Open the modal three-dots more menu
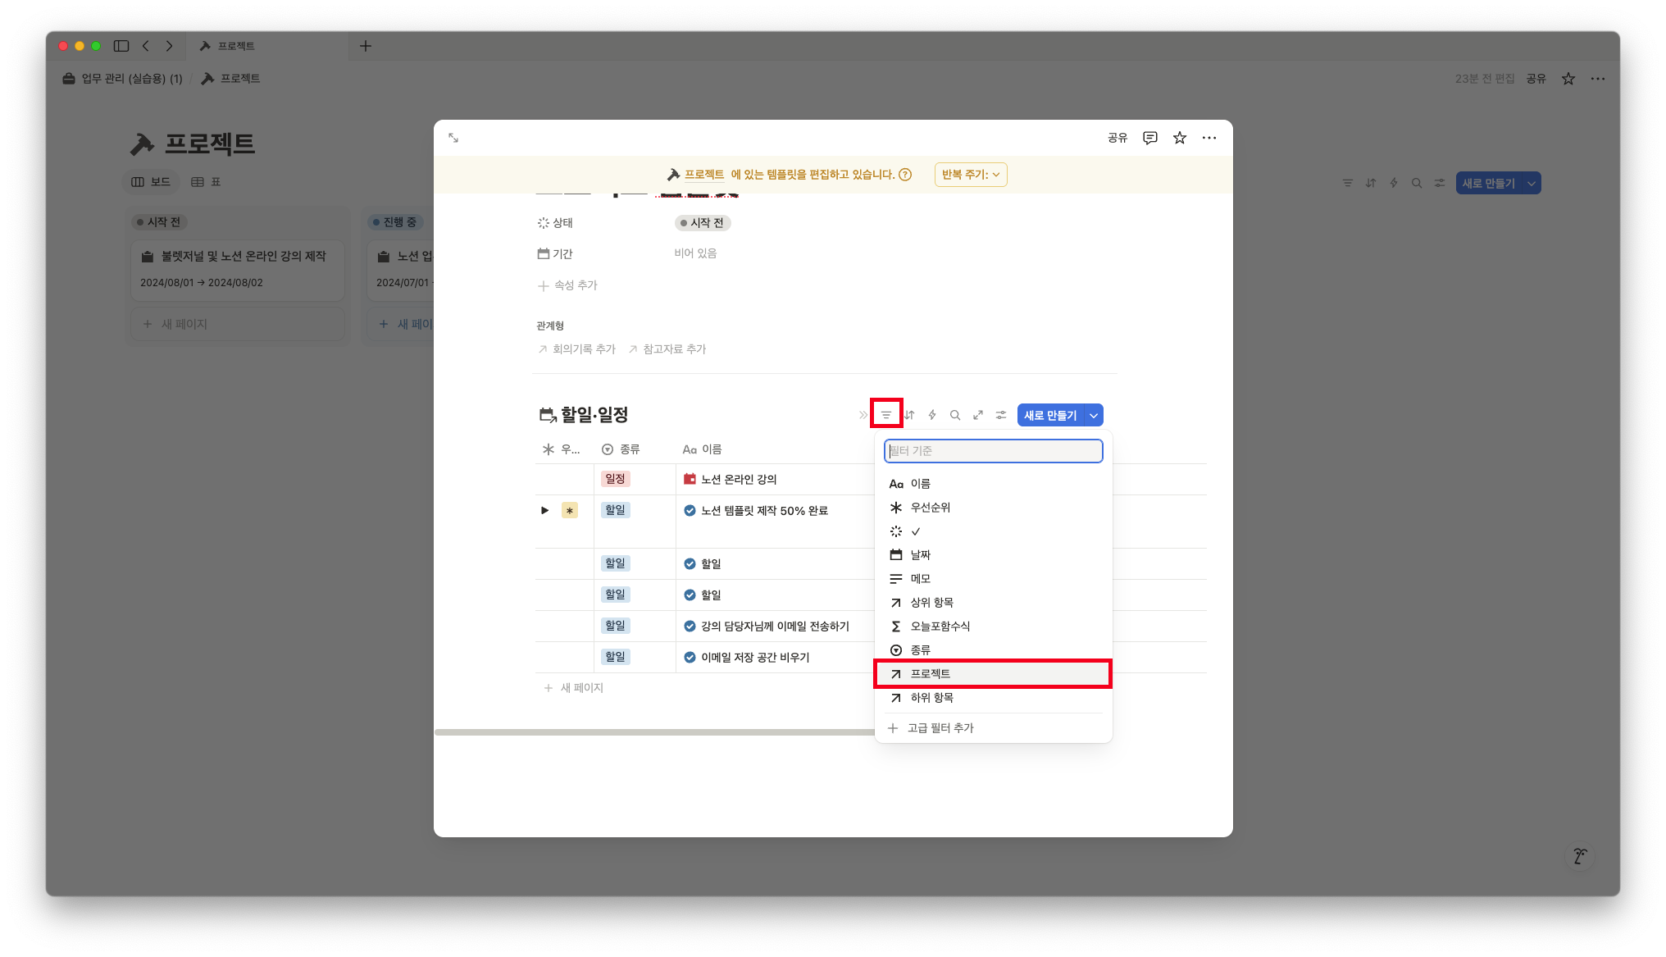This screenshot has width=1666, height=957. pos(1209,138)
